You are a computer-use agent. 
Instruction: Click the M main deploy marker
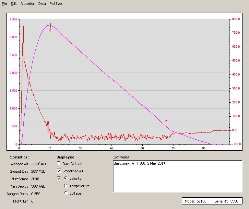166,121
